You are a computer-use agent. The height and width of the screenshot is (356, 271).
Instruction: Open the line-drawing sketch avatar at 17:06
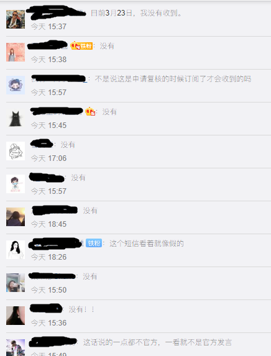pos(16,151)
